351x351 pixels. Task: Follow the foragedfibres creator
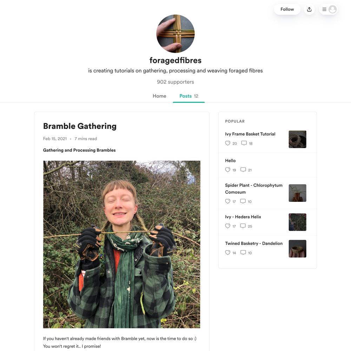pyautogui.click(x=287, y=9)
